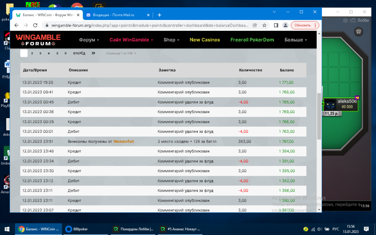
Task: Bookmark this page with star icon
Action: click(x=264, y=25)
